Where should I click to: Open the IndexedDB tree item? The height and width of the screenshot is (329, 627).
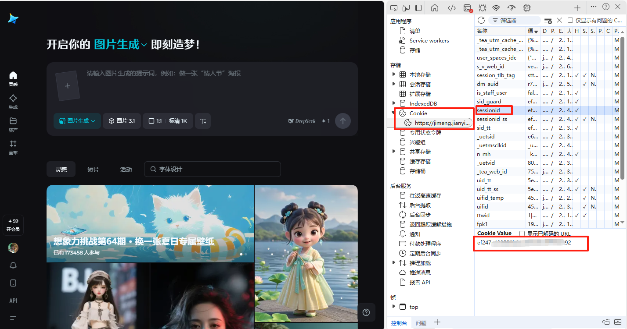423,103
